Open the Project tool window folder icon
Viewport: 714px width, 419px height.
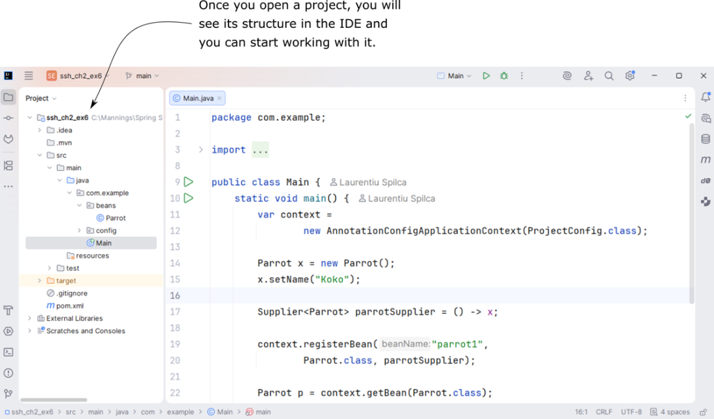coord(8,97)
